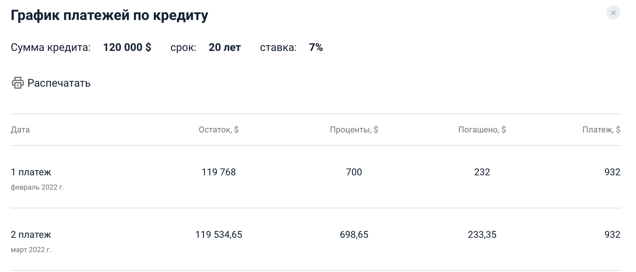Image resolution: width=636 pixels, height=272 pixels.
Task: Click the 119 534,65 balance value
Action: click(219, 234)
